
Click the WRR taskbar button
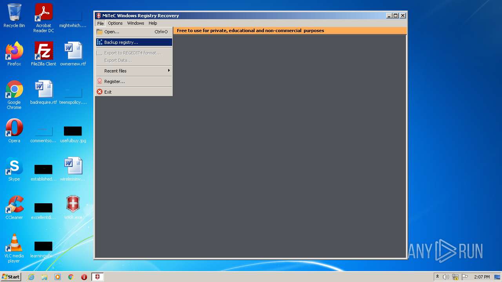pos(98,277)
